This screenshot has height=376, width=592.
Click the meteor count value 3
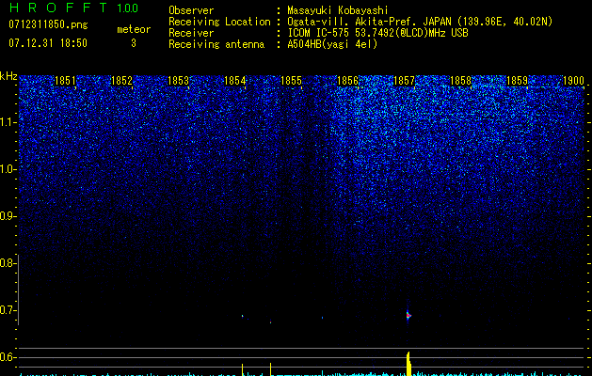click(134, 43)
